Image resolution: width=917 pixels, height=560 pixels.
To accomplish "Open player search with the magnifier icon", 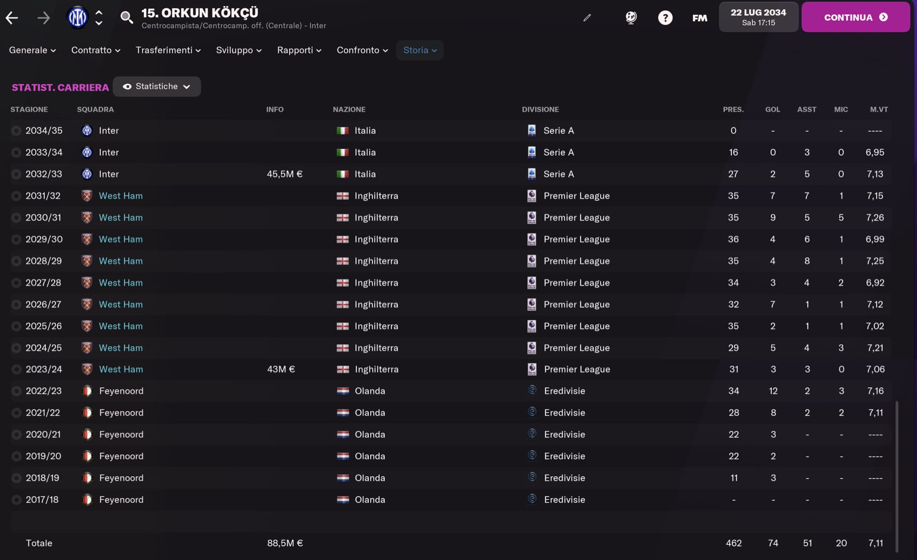I will [126, 17].
